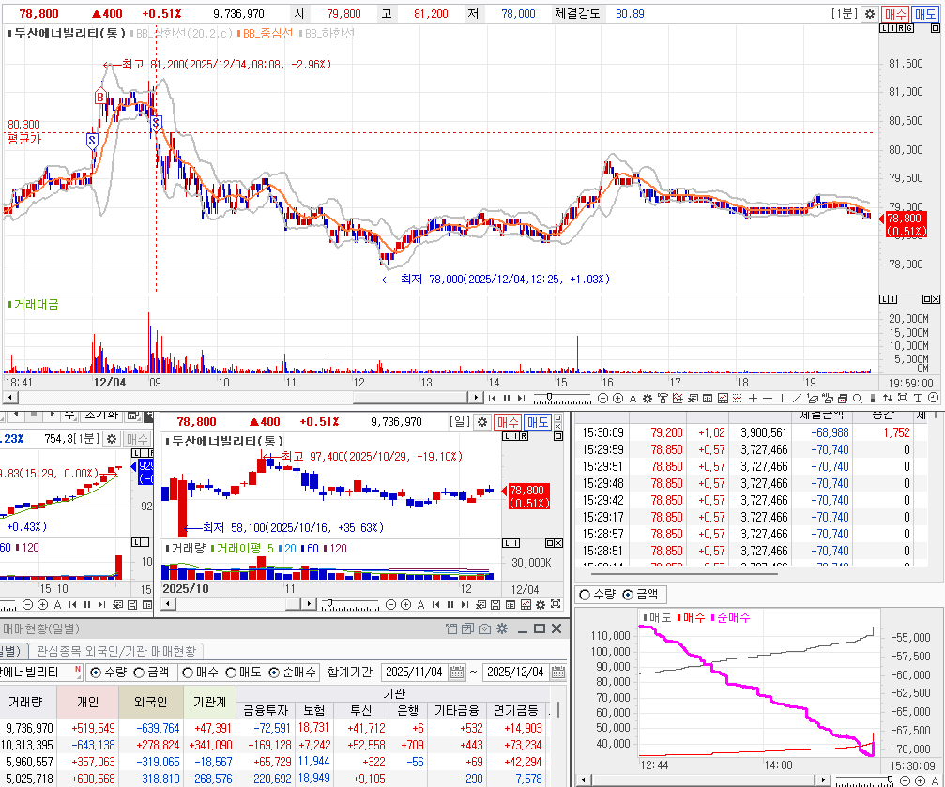Image resolution: width=945 pixels, height=787 pixels.
Task: Close the 거래대금 volume pane with its X box
Action: point(936,299)
